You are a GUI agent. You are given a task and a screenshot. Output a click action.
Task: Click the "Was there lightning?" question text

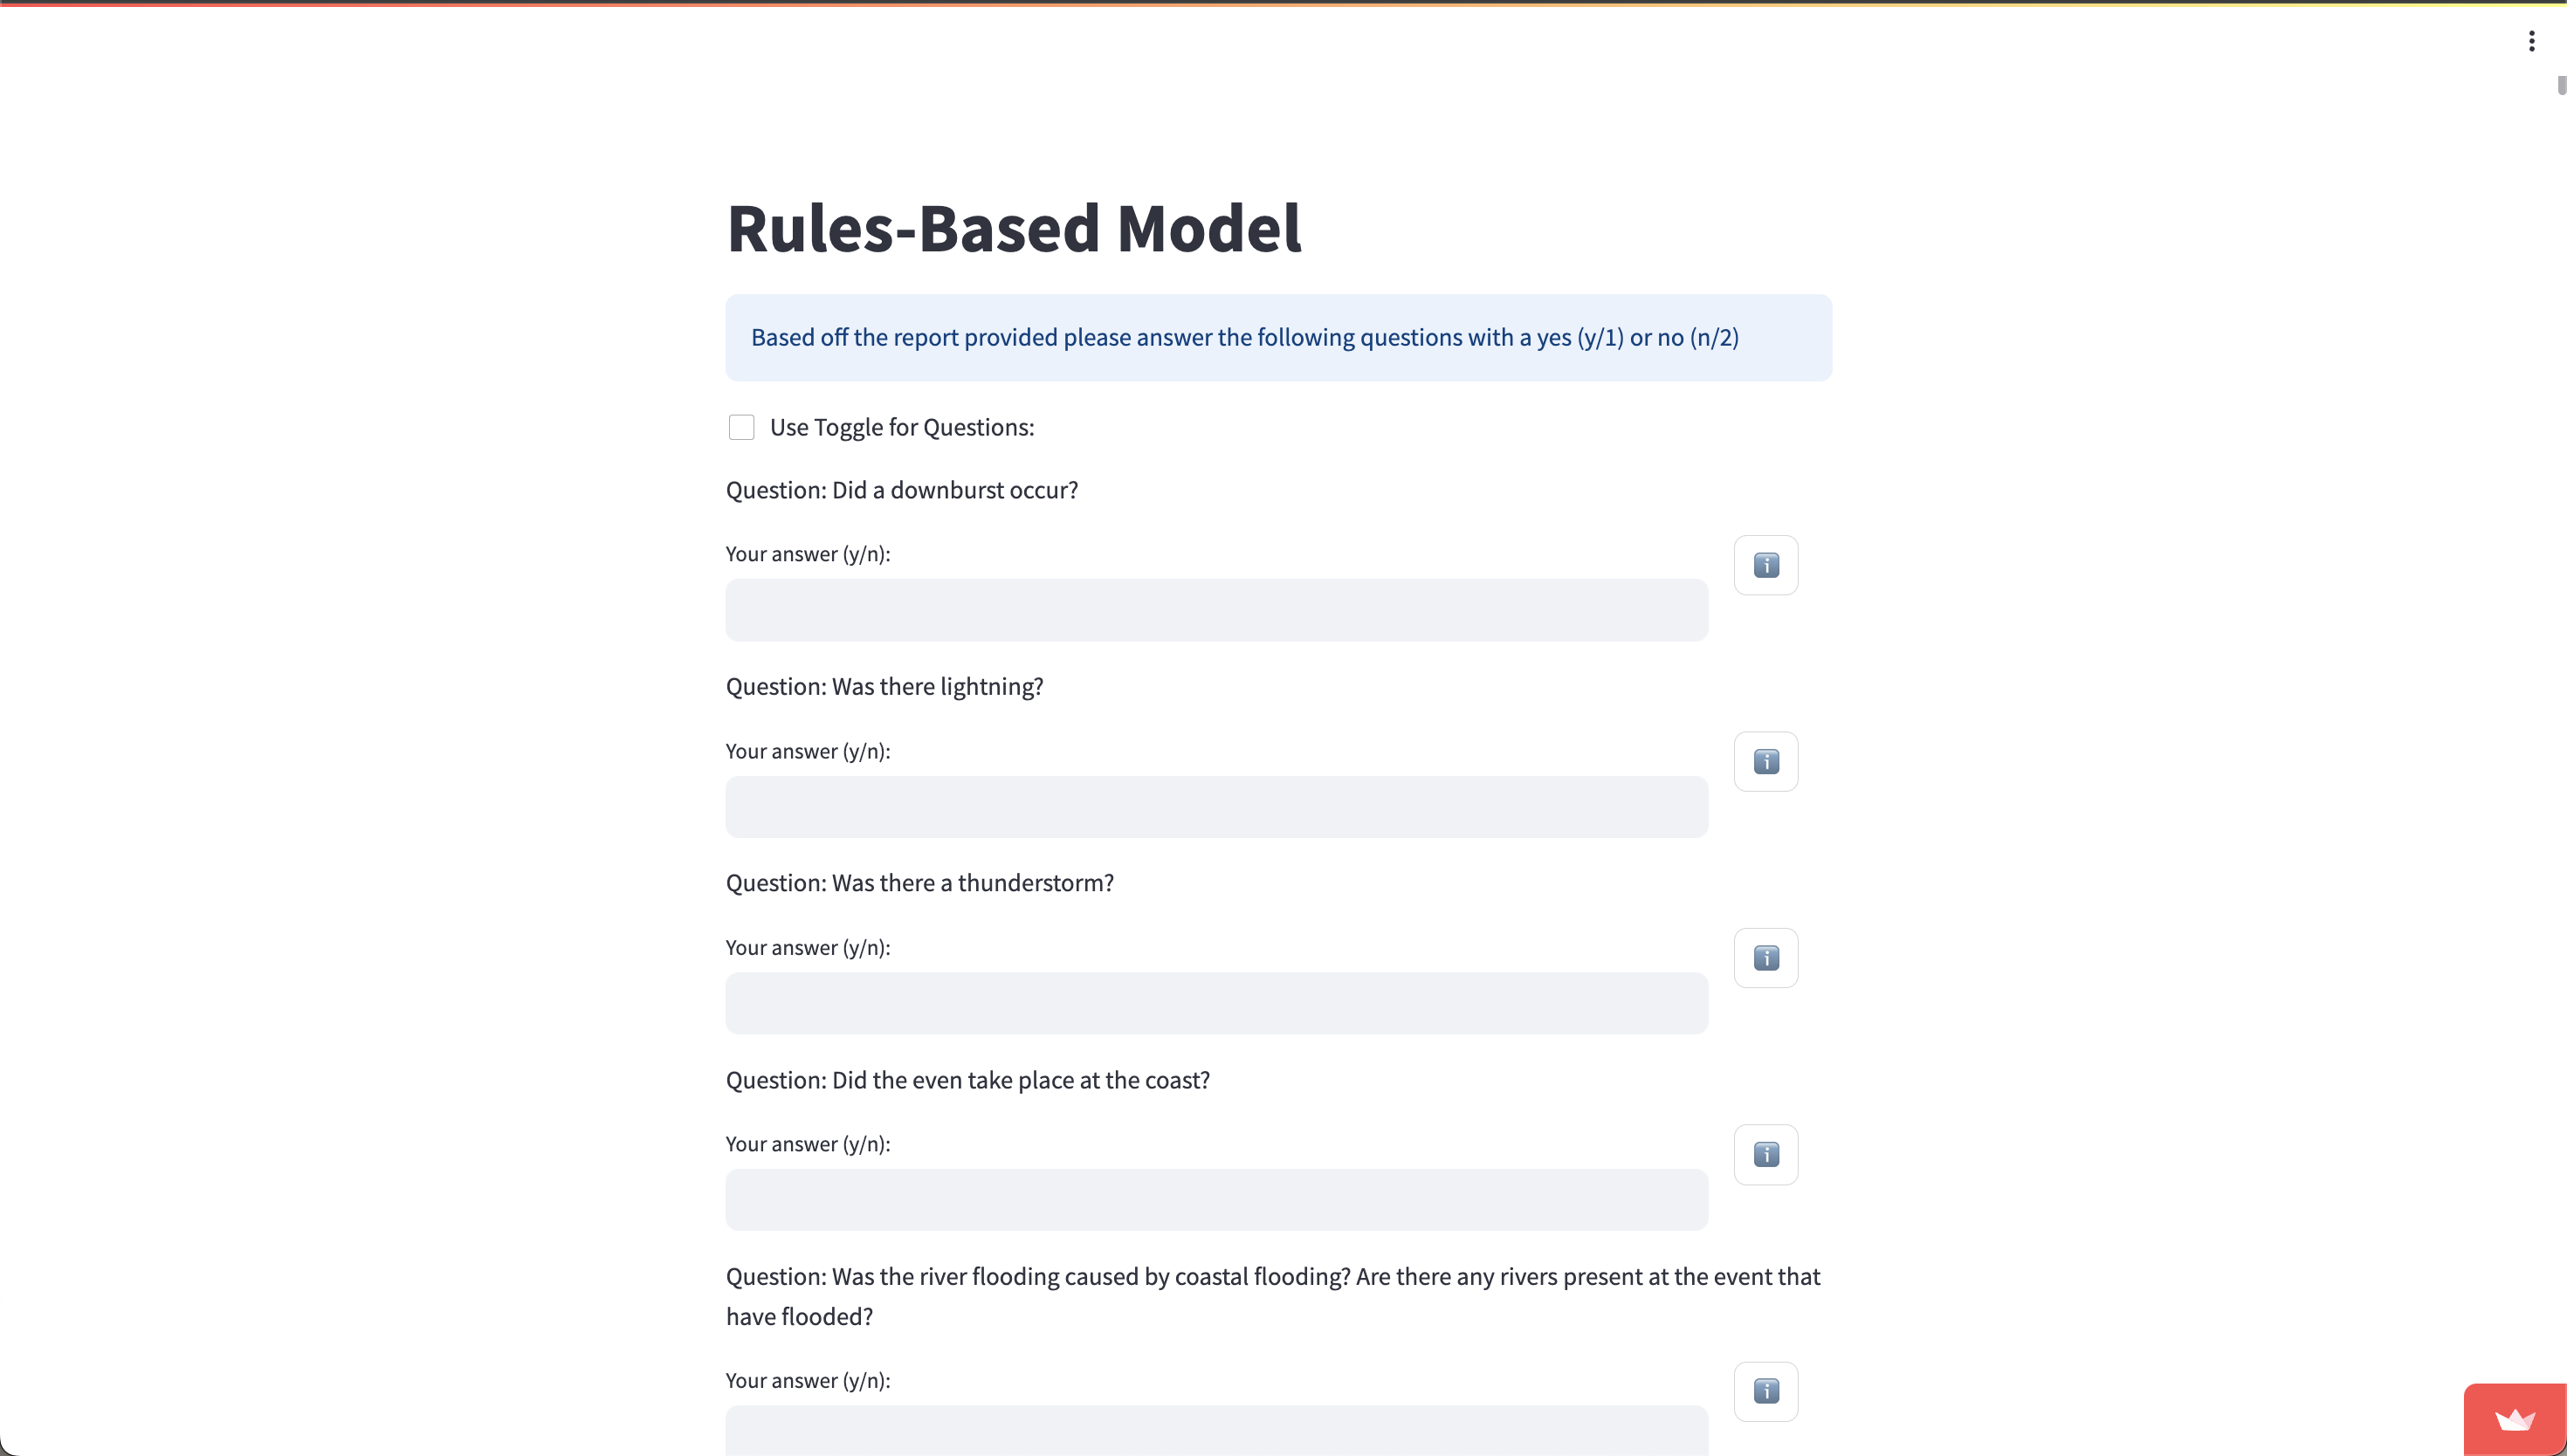point(884,687)
